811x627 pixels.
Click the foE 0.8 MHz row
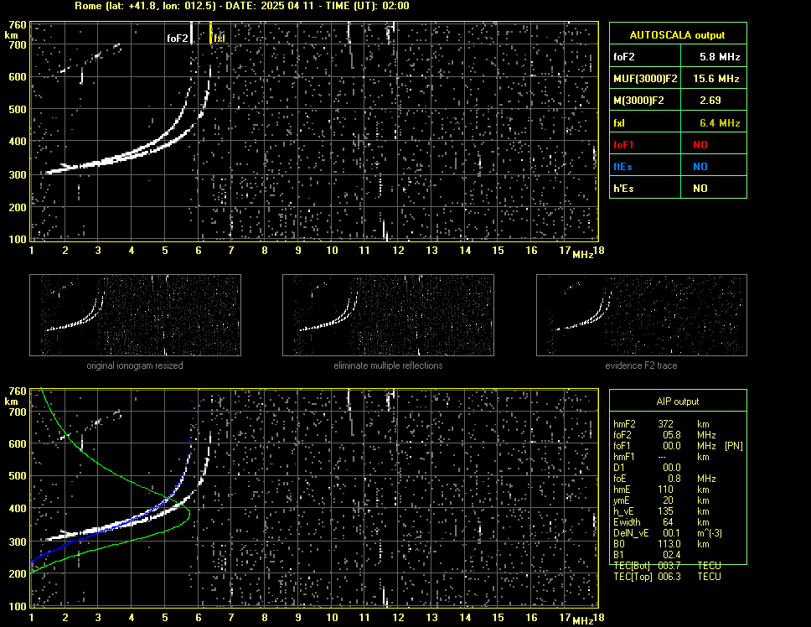664,479
